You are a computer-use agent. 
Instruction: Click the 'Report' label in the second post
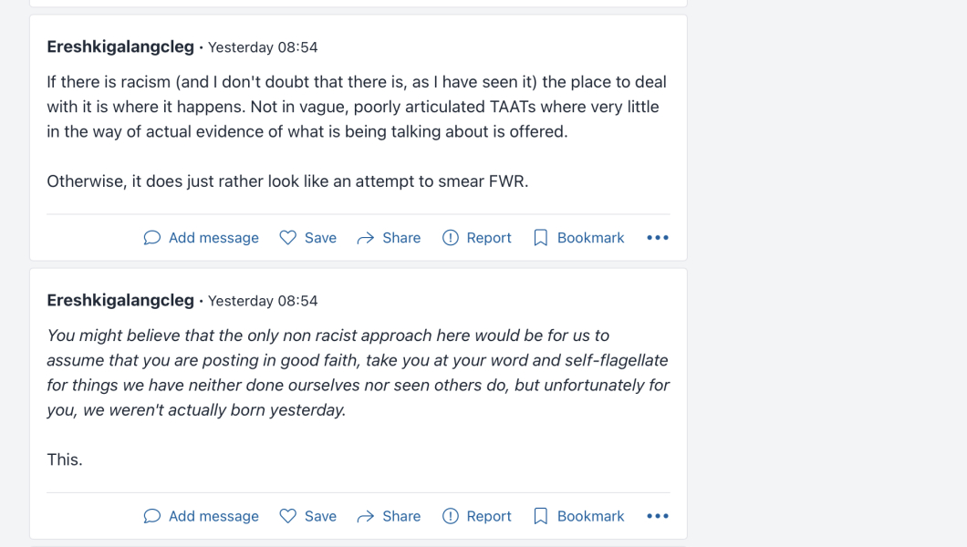tap(489, 516)
